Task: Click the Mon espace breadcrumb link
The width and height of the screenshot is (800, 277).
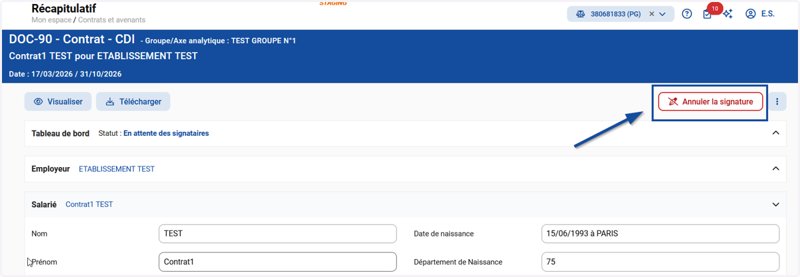Action: pyautogui.click(x=51, y=20)
